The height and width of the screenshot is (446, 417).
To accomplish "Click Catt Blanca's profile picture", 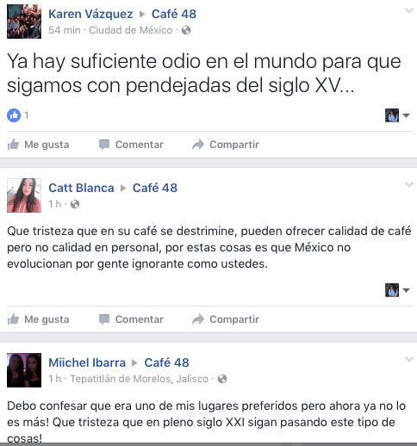I will 24,195.
